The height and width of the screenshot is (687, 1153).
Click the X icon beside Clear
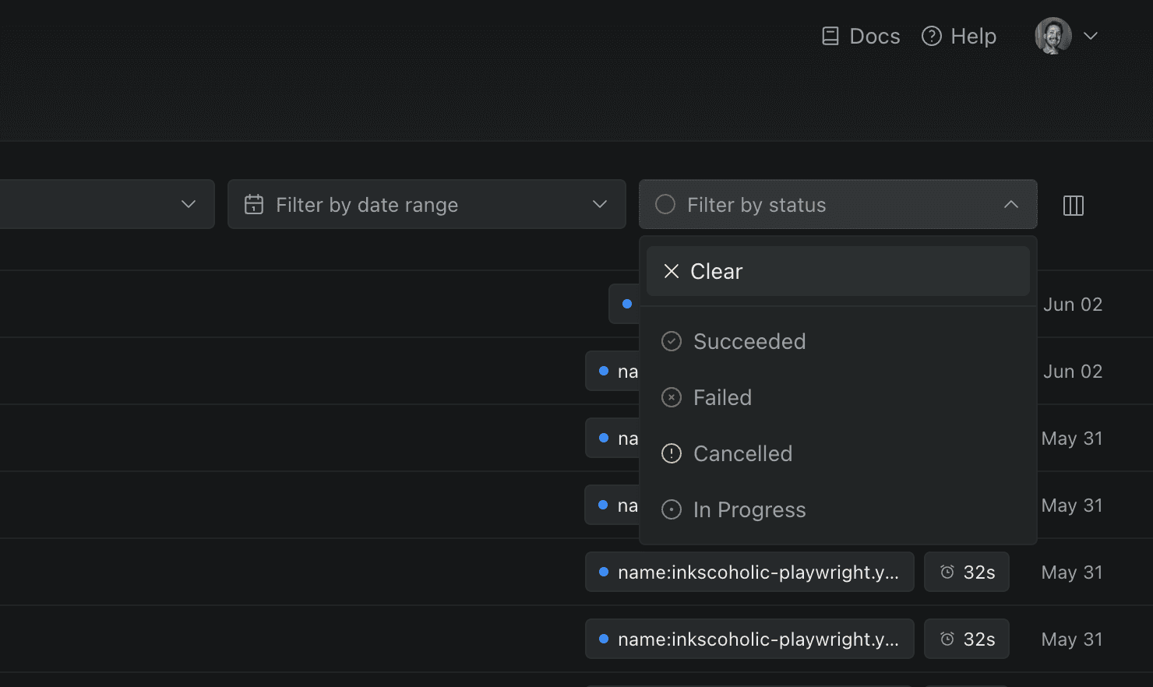pyautogui.click(x=672, y=271)
